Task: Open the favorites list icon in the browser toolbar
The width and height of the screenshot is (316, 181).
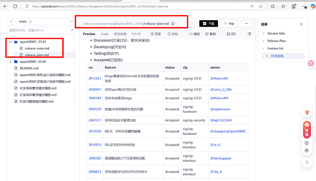Action: 283,6
